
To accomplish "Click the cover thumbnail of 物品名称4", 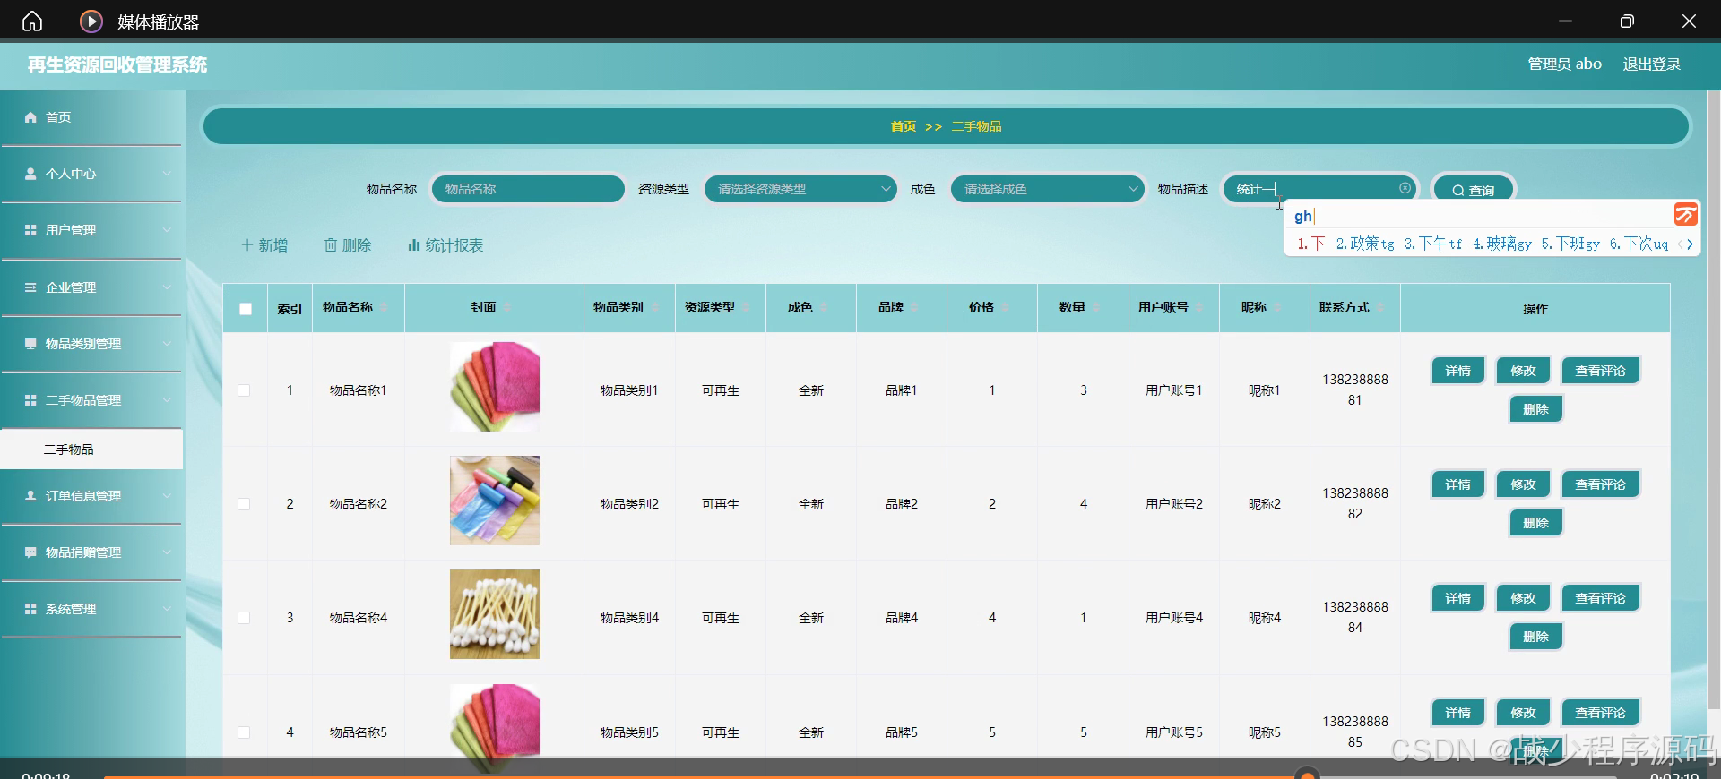I will click(495, 614).
